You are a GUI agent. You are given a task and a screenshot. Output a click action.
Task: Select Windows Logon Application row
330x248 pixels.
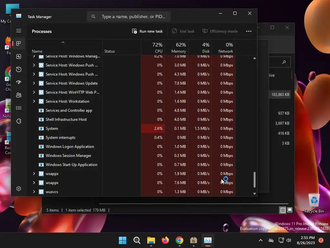tap(131, 147)
